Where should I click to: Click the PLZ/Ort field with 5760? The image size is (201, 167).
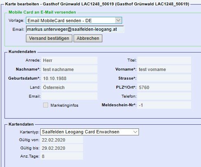[x=164, y=87]
